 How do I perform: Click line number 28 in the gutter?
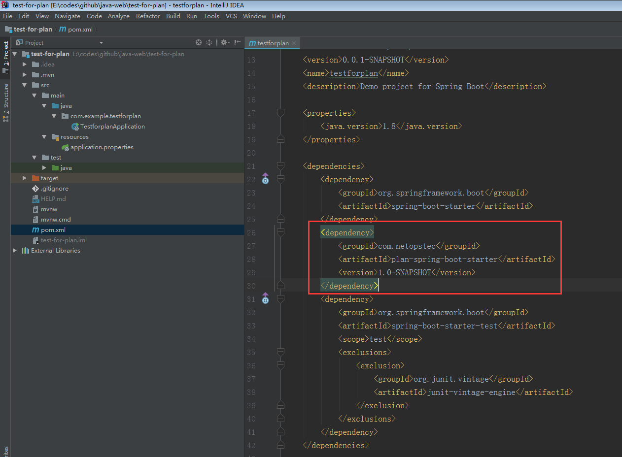click(x=251, y=259)
